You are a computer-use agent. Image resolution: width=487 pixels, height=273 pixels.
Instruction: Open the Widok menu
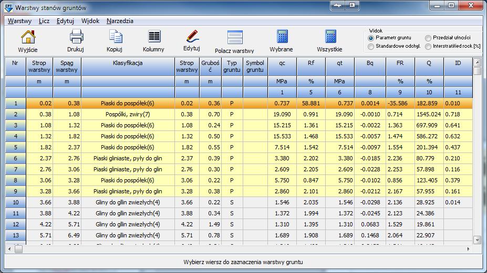[90, 21]
